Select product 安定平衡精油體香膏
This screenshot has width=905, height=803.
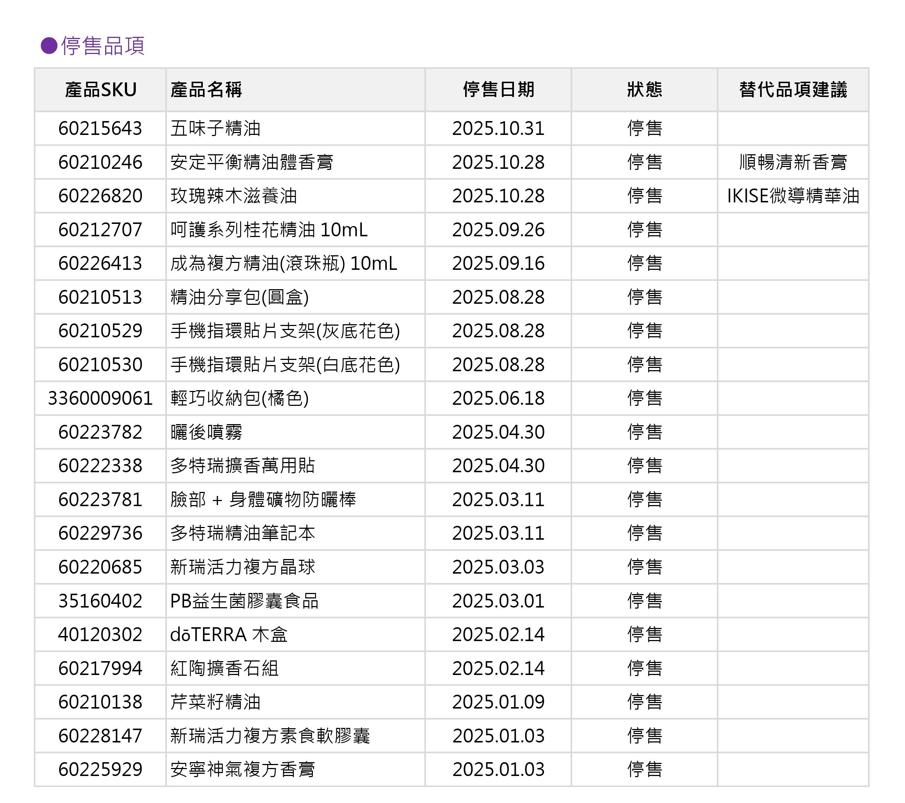(252, 162)
